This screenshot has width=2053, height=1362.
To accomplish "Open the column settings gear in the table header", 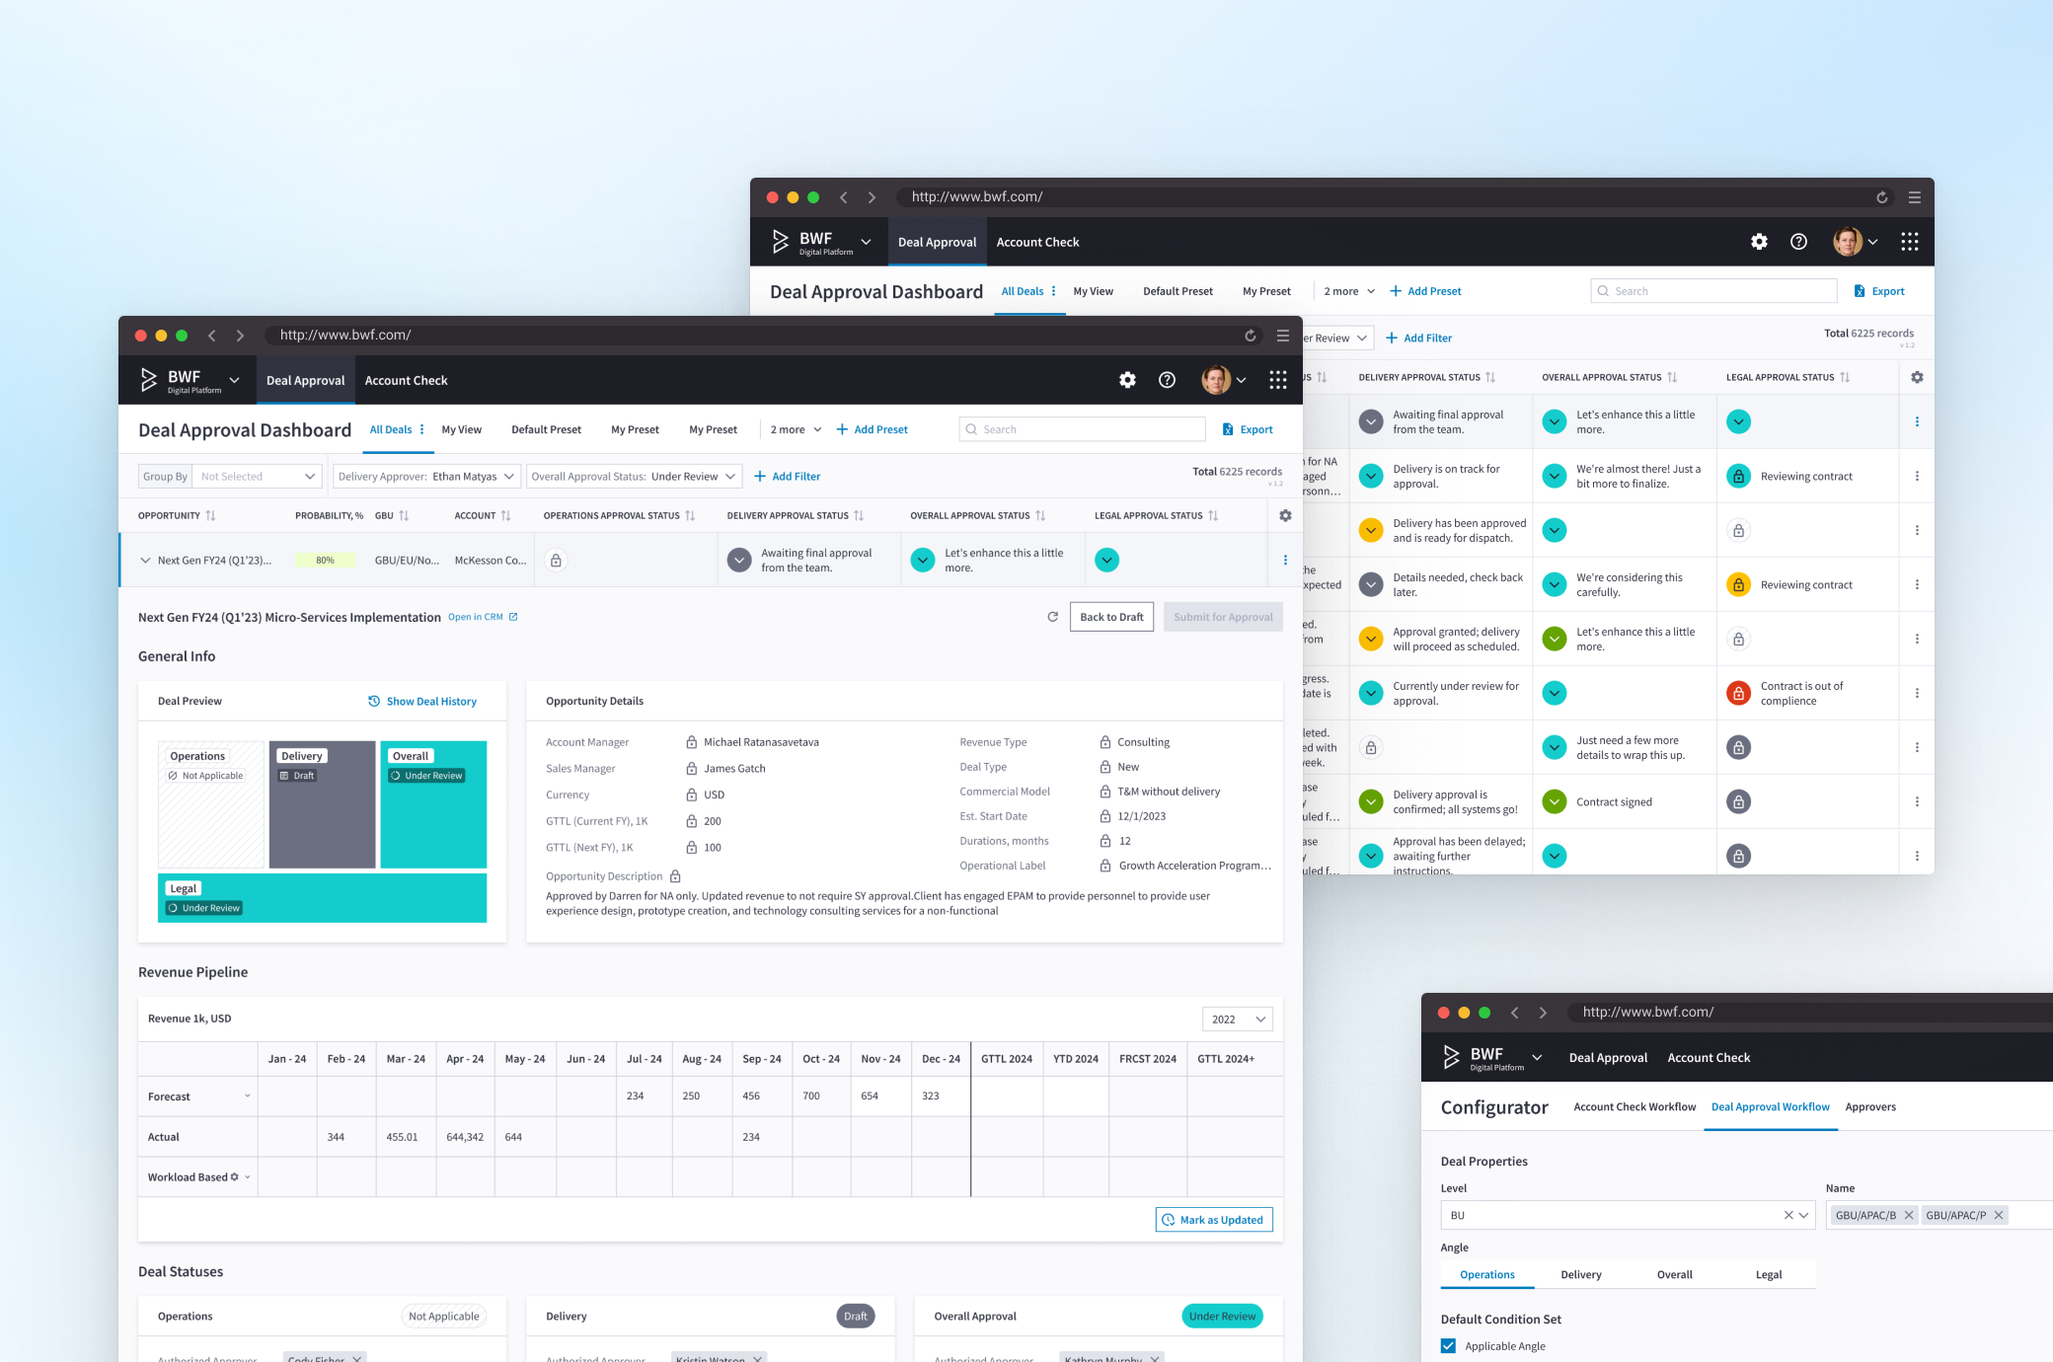I will pos(1285,514).
